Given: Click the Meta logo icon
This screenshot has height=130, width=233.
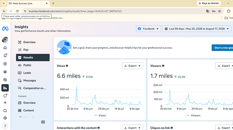Looking at the screenshot, I should [x=5, y=28].
